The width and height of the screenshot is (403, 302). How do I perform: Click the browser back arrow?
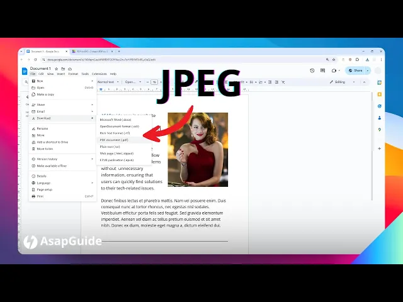22,60
